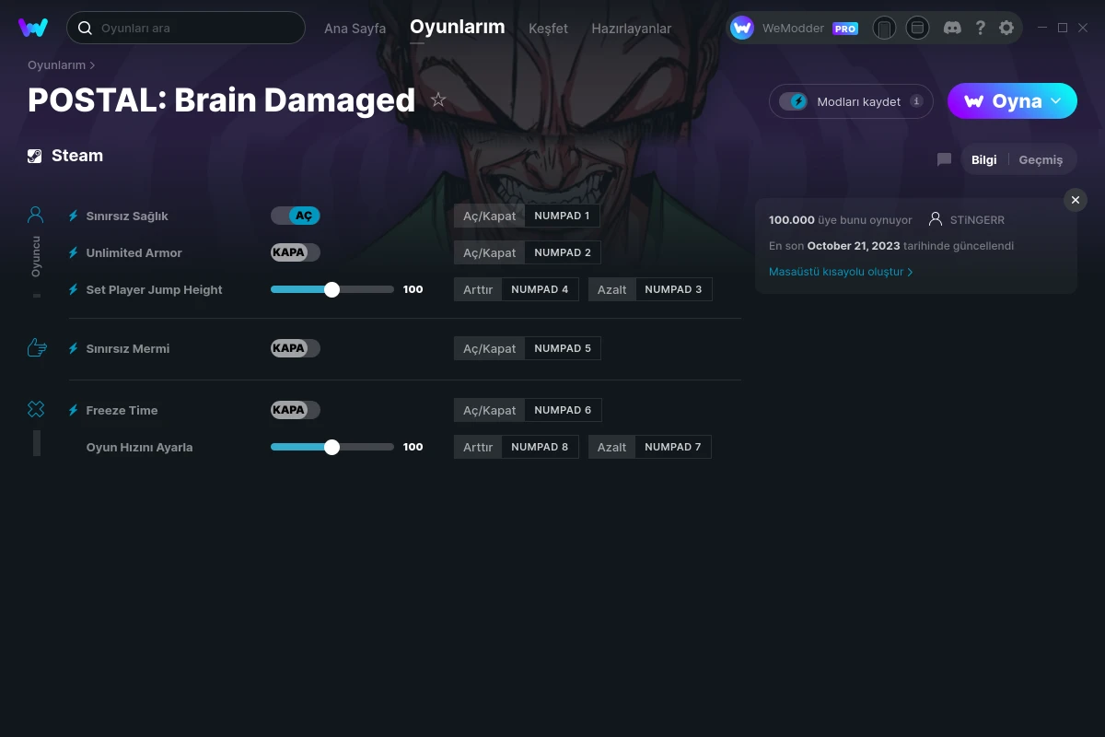Image resolution: width=1105 pixels, height=737 pixels.
Task: Click the overlay window icon in header
Action: pyautogui.click(x=917, y=28)
